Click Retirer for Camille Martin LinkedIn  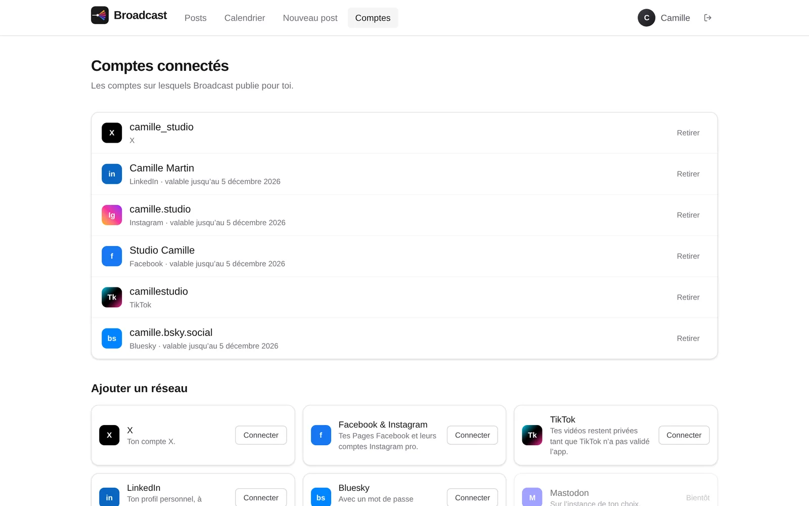tap(688, 174)
